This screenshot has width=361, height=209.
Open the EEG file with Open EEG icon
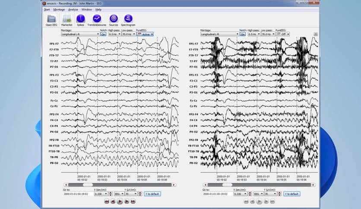(51, 19)
